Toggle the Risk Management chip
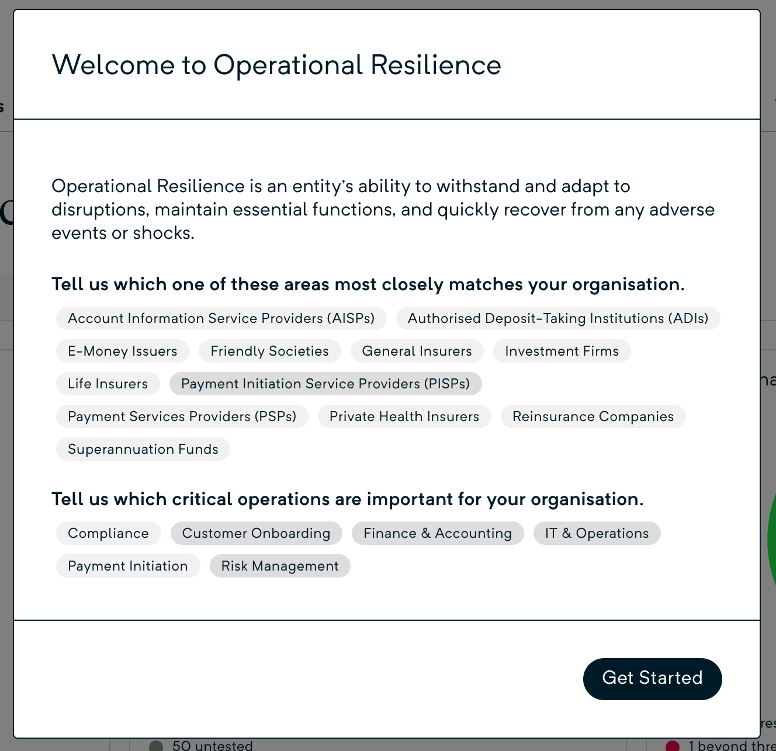 pos(279,566)
